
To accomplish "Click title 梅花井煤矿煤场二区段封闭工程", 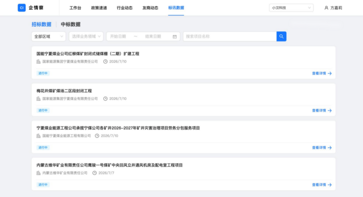I will [x=64, y=91].
